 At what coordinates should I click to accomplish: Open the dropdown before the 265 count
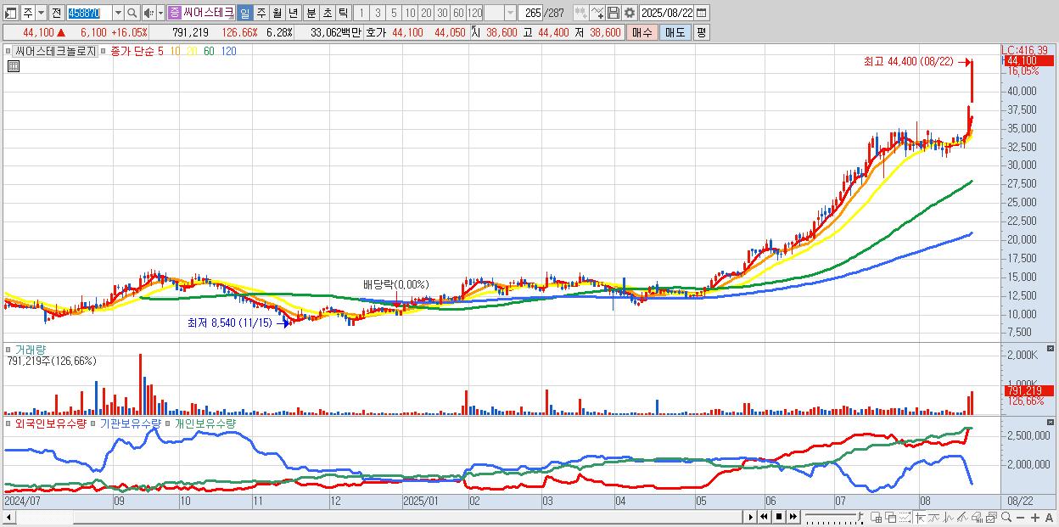click(511, 13)
